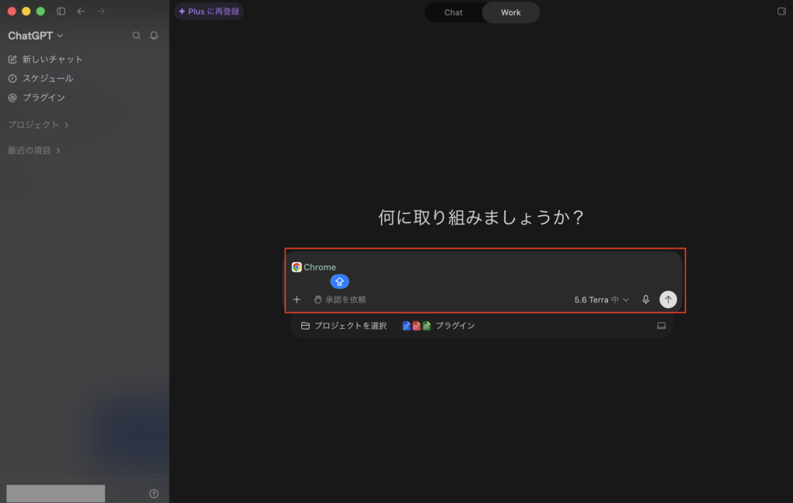
Task: Open the help question mark icon
Action: (x=154, y=494)
